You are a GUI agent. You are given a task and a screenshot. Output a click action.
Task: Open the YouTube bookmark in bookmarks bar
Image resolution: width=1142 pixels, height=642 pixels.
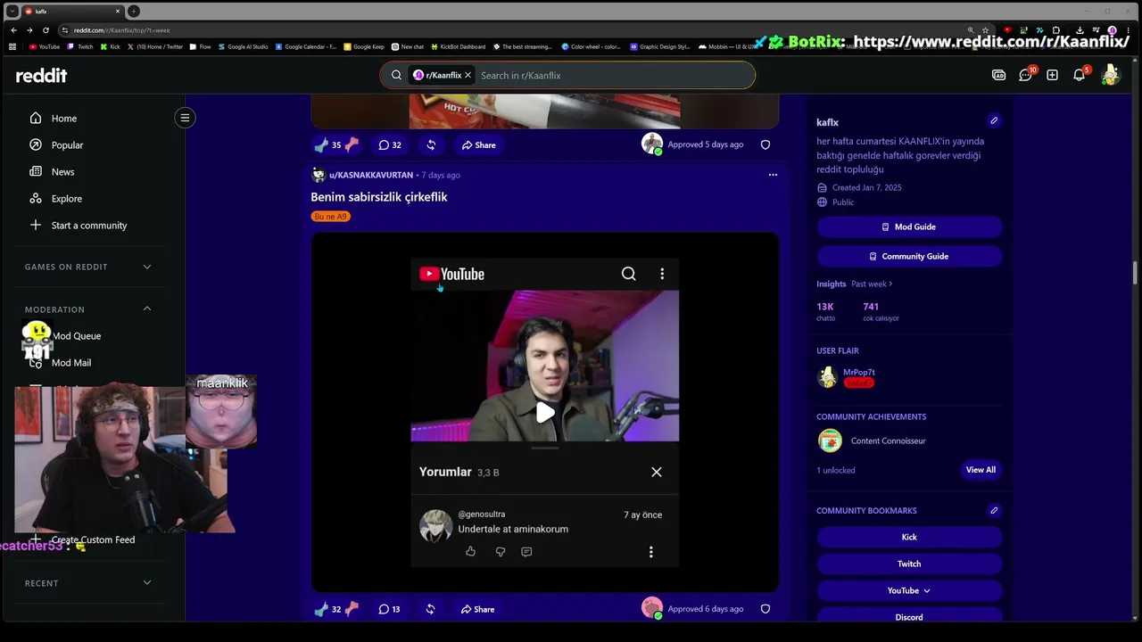(45, 47)
